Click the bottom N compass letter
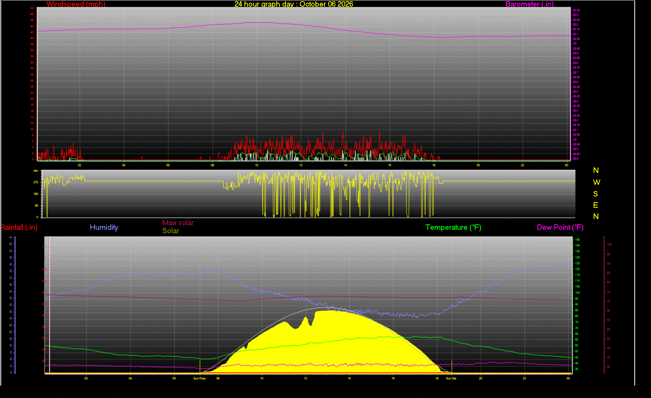 pos(596,217)
